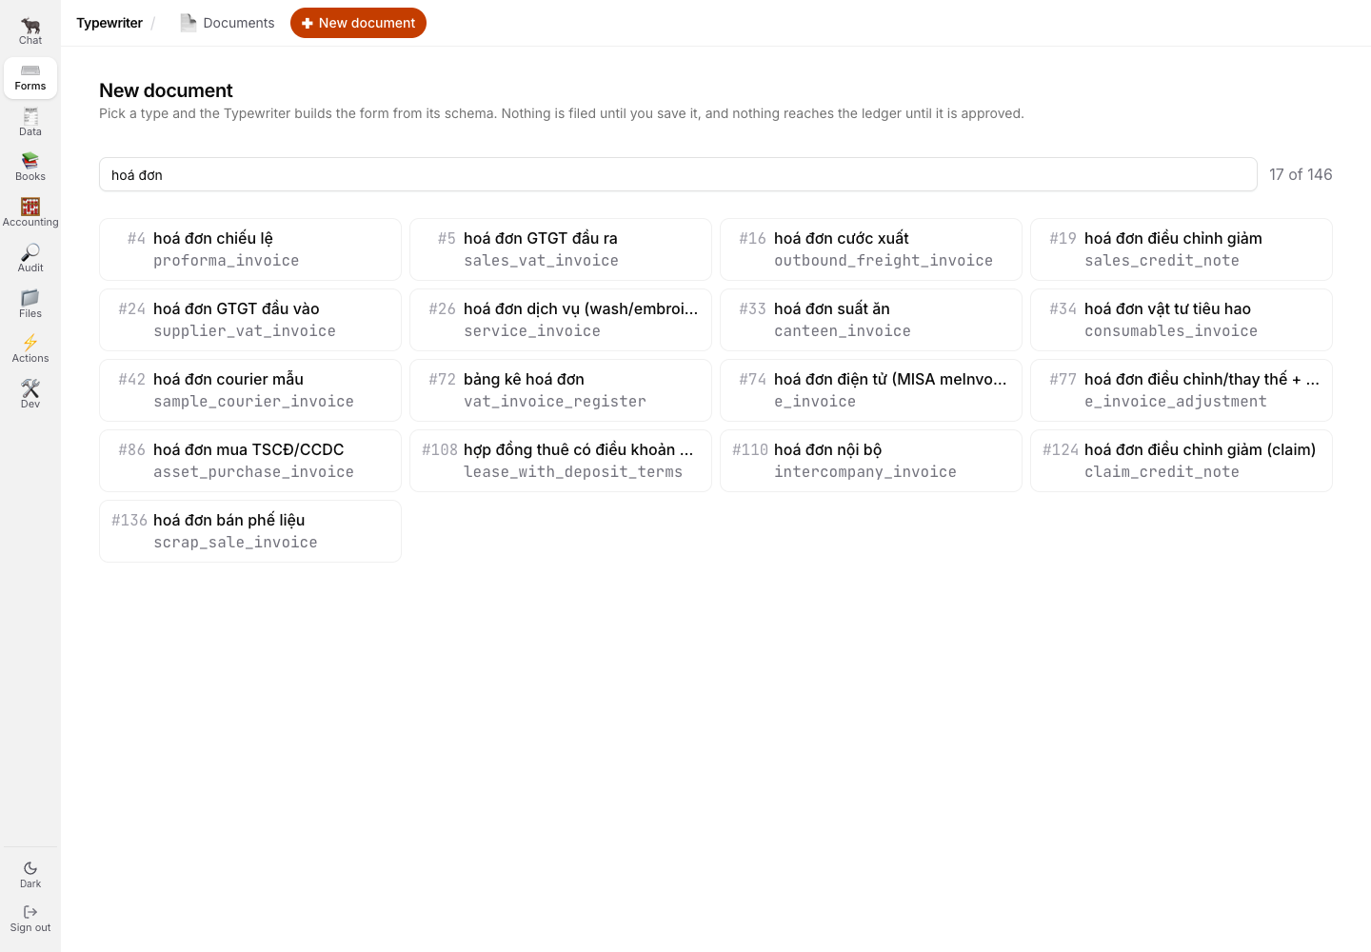
Task: Click the Typewriter breadcrumb title
Action: tap(109, 23)
